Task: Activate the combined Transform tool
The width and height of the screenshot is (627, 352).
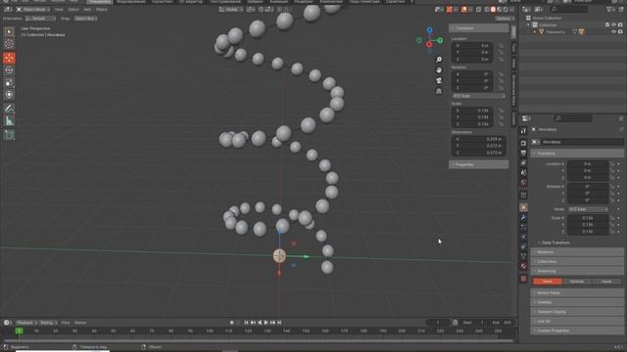Action: tap(9, 95)
